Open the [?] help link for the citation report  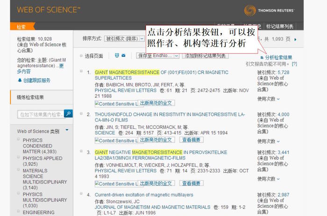click(x=294, y=64)
